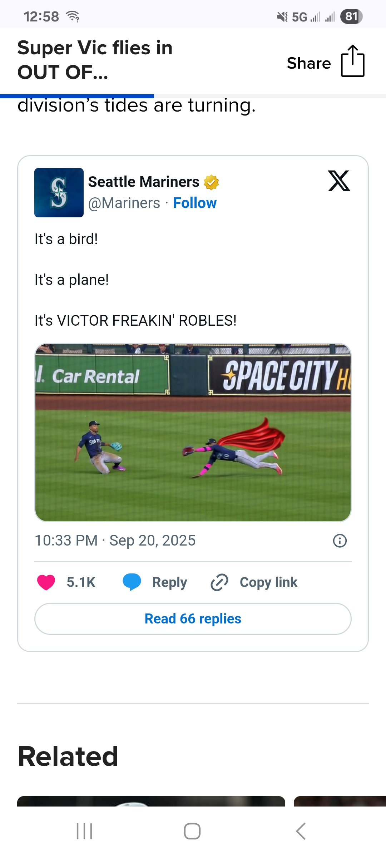Tap the Share label text
The height and width of the screenshot is (858, 386).
pyautogui.click(x=309, y=63)
